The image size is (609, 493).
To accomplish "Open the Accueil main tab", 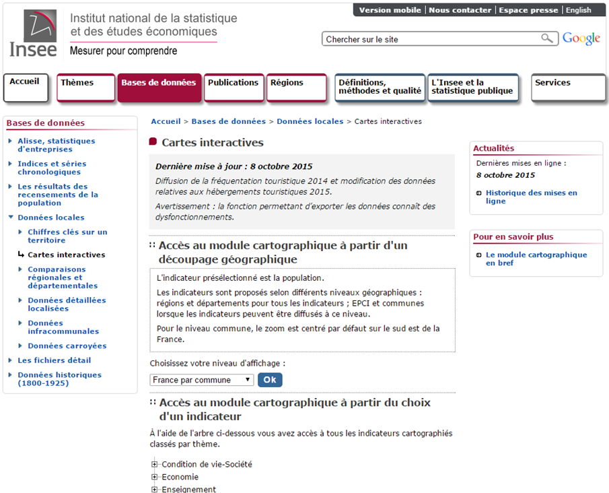I will point(26,88).
